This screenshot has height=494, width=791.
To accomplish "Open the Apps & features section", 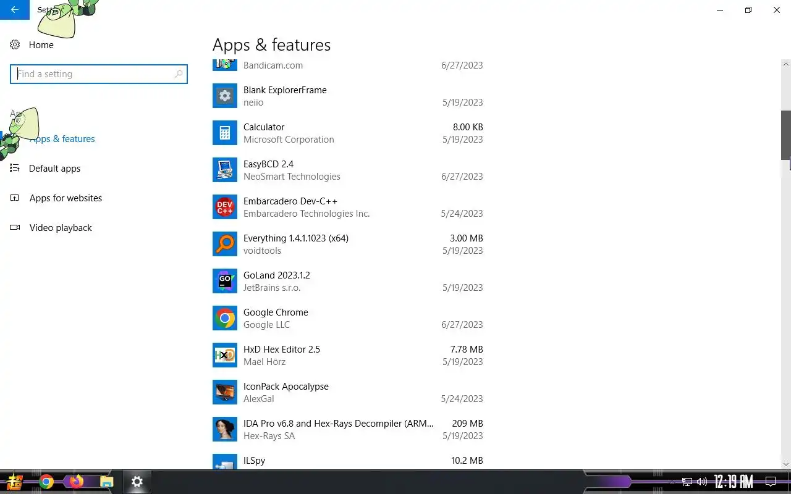I will (62, 139).
